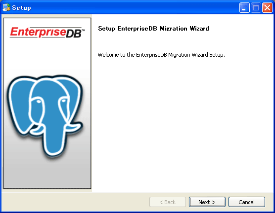Click the TM trademark symbol beside the logo
The image size is (275, 213).
(83, 30)
